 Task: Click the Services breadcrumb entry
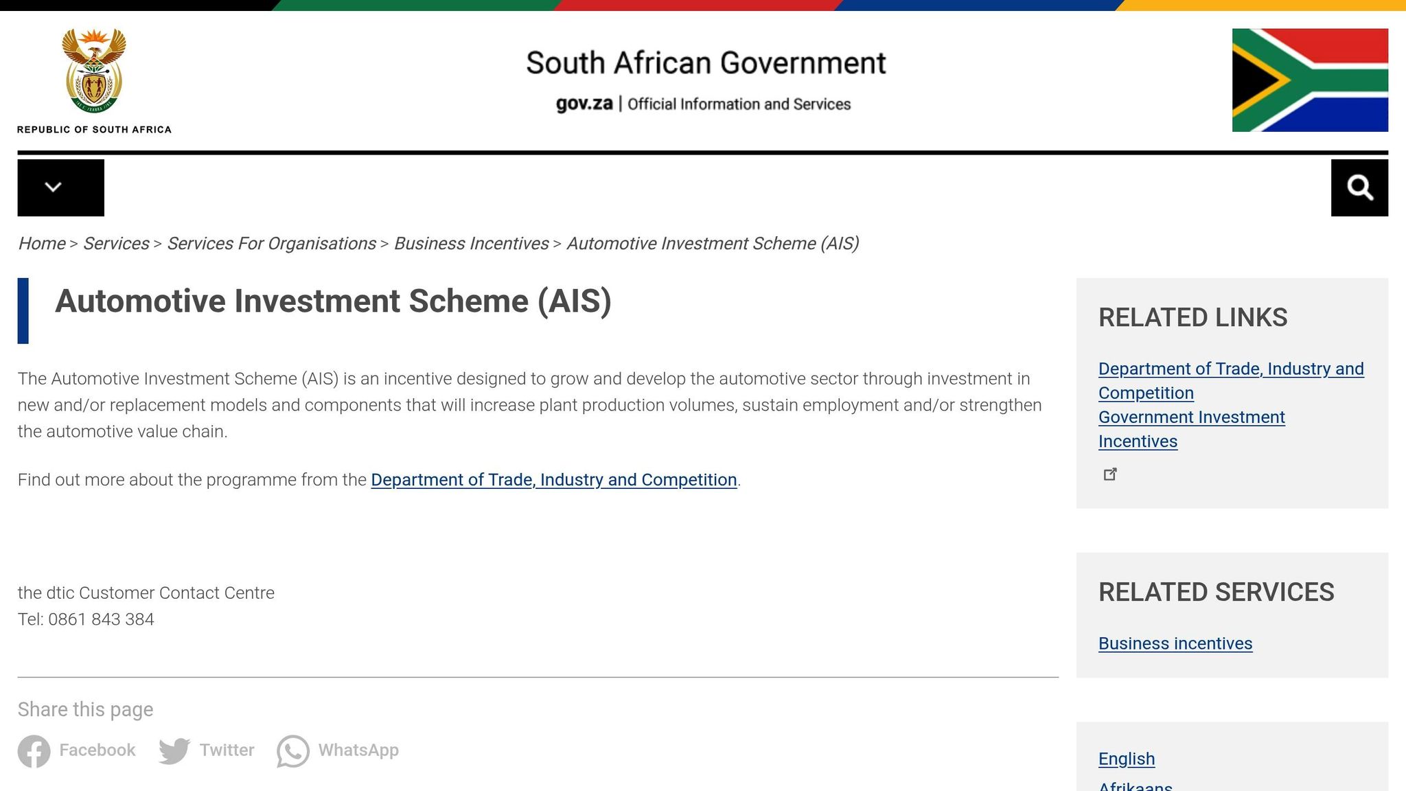click(115, 243)
